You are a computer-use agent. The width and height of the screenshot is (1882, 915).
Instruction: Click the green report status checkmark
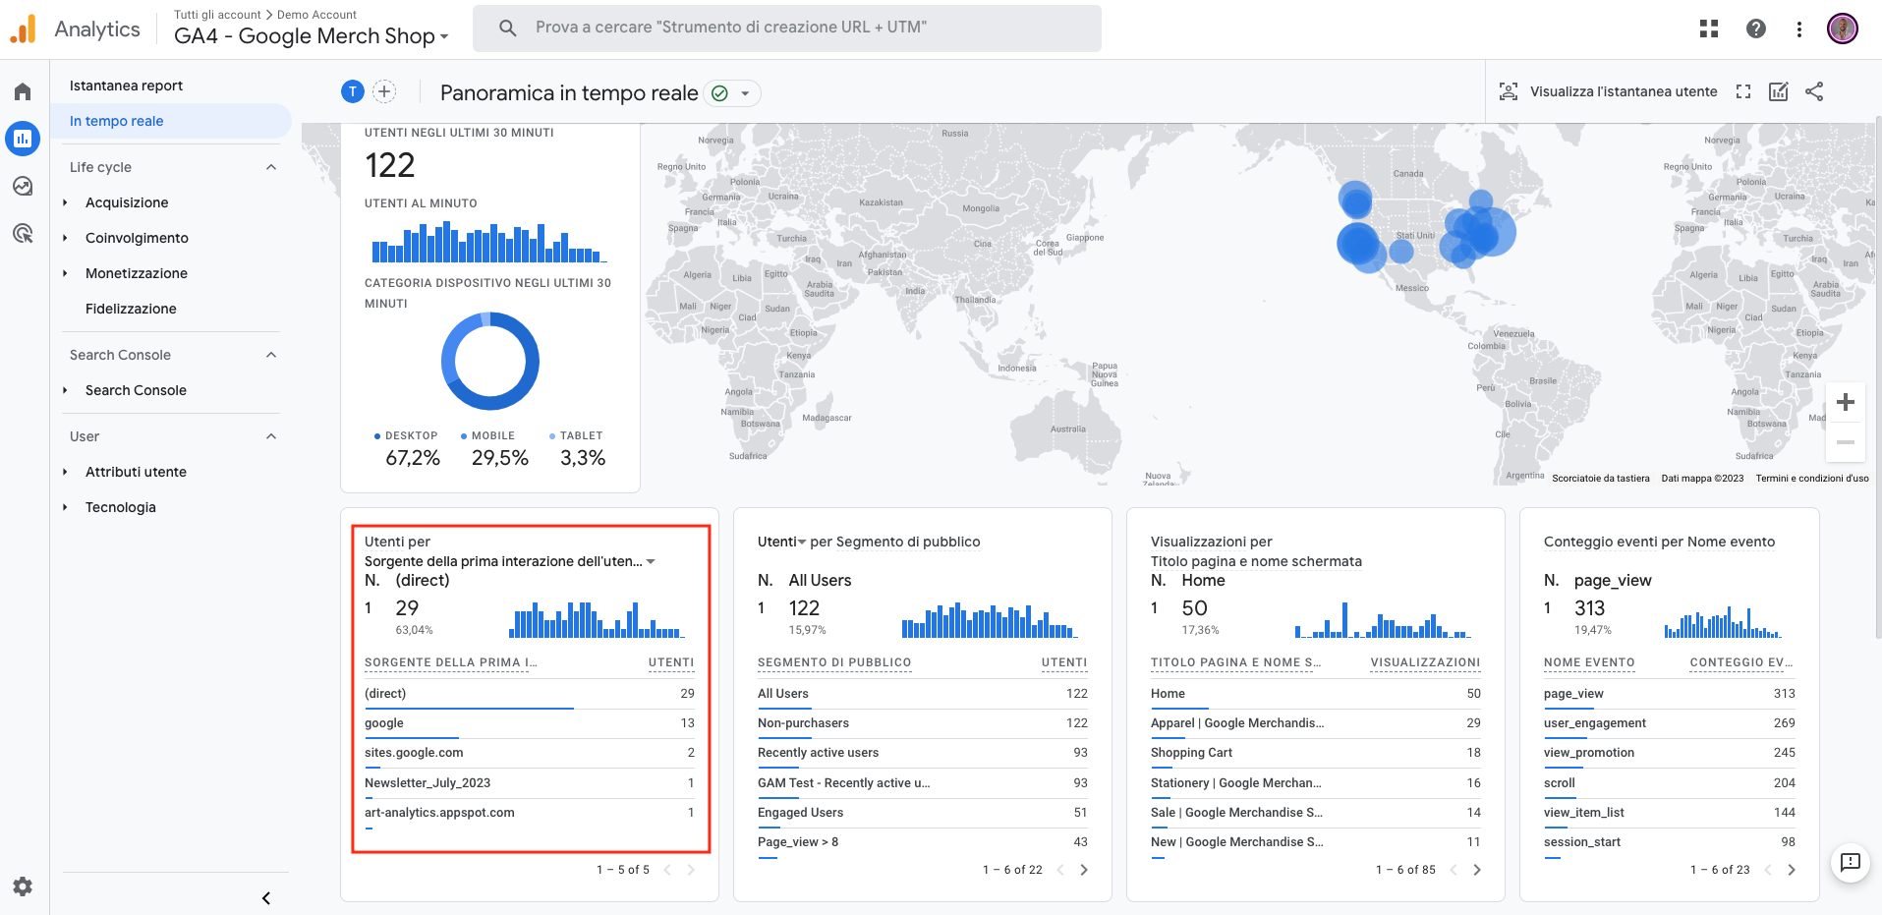pyautogui.click(x=719, y=93)
